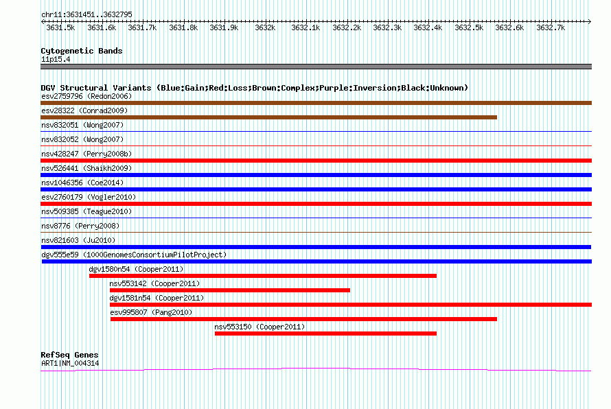Click the RefSeq Genes track title
Image resolution: width=611 pixels, height=409 pixels.
(x=70, y=355)
